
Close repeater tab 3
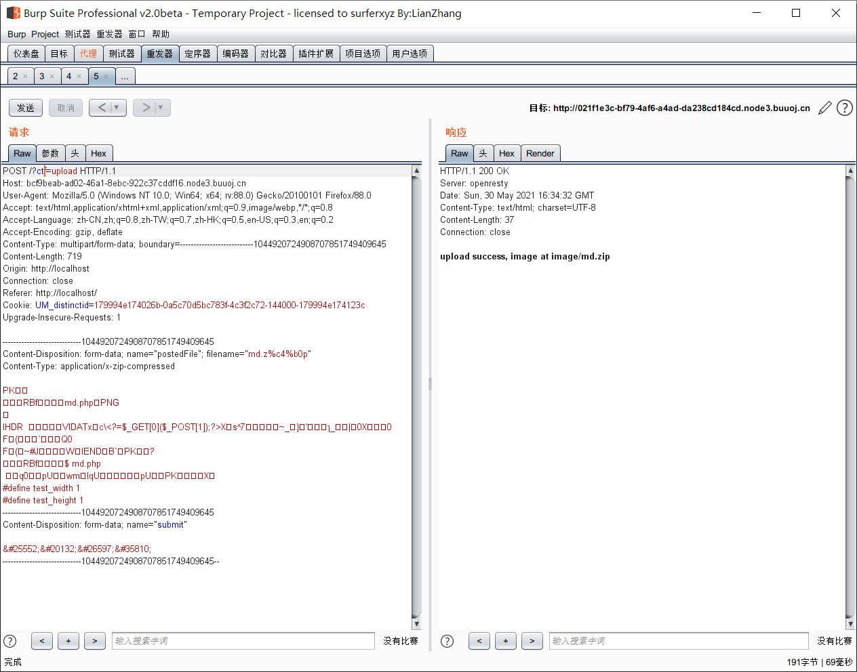[52, 77]
